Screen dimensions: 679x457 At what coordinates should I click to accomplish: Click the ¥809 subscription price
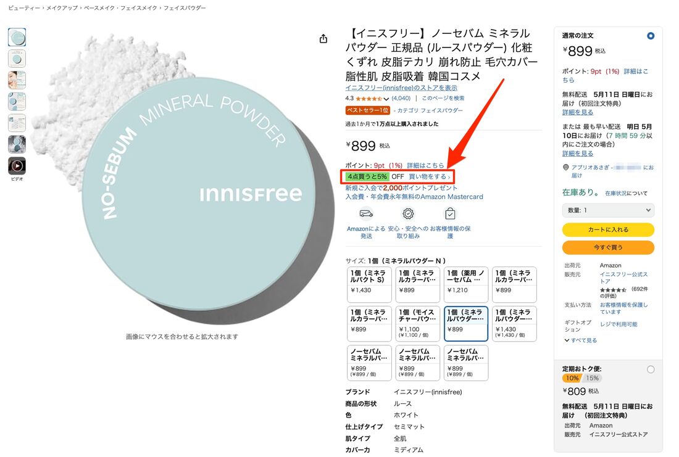tap(574, 391)
